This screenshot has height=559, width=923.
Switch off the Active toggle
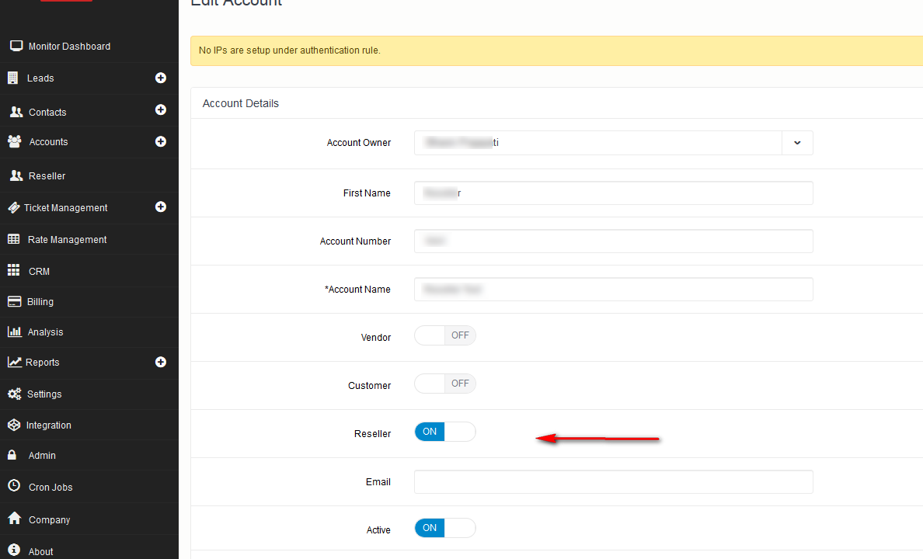point(444,528)
